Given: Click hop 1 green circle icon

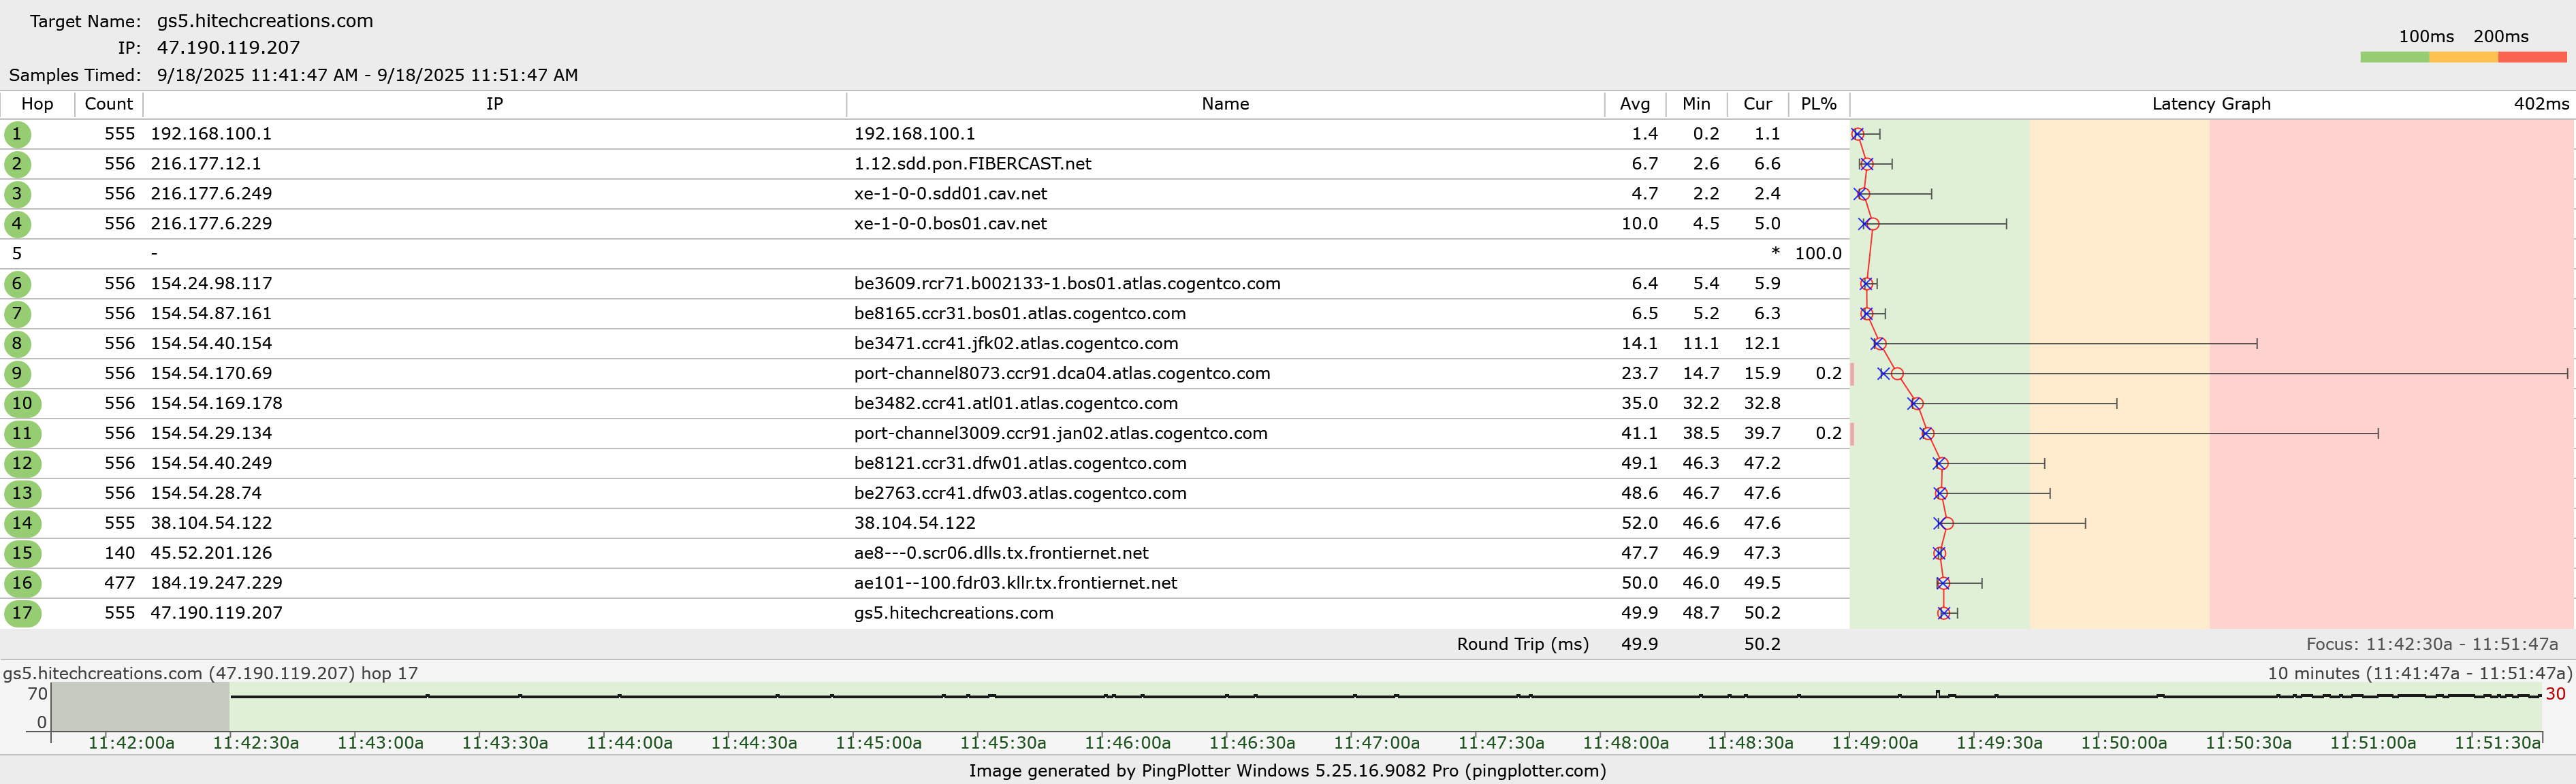Looking at the screenshot, I should click(17, 134).
